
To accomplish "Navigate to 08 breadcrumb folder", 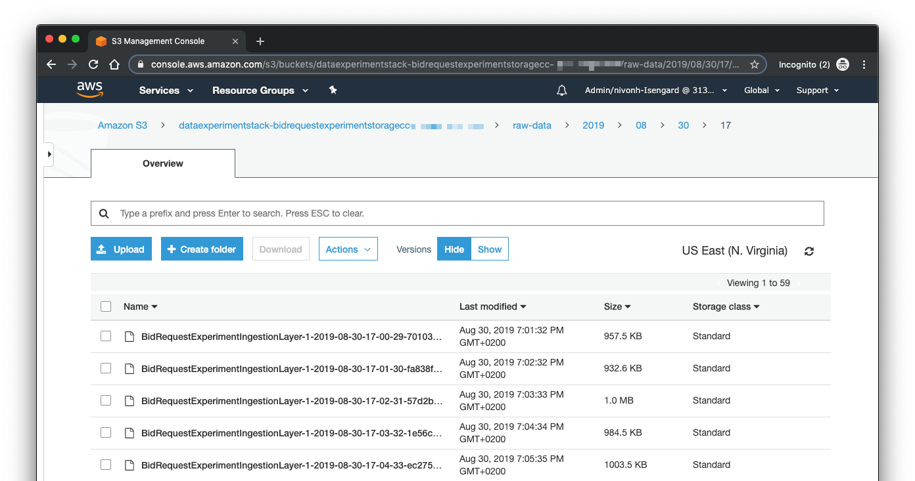I will coord(641,125).
